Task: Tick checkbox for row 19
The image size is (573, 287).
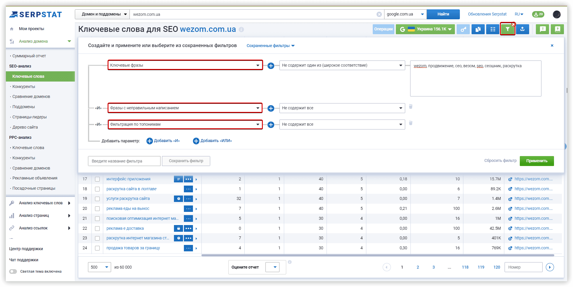Action: click(97, 199)
